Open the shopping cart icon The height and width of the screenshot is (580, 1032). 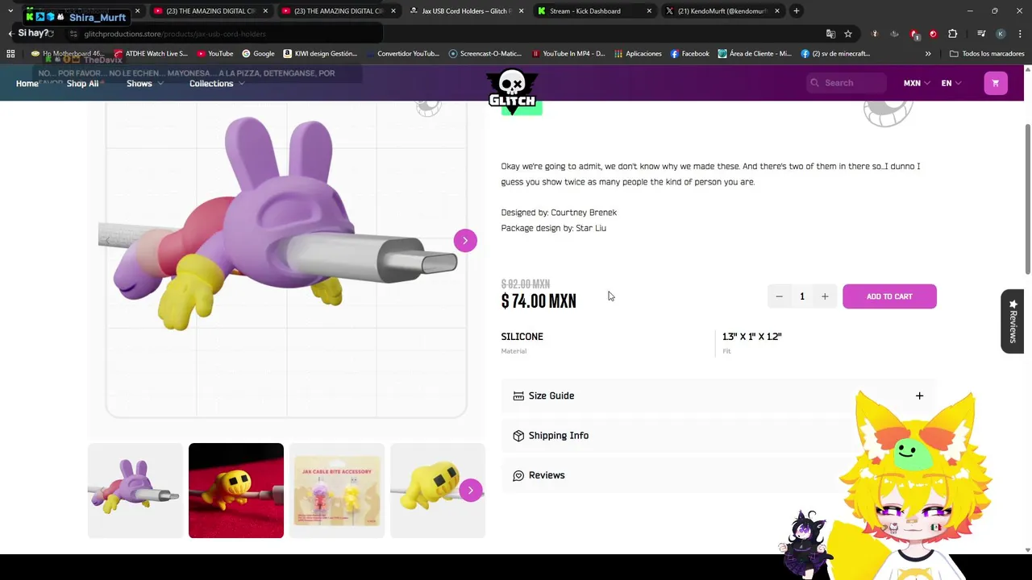pyautogui.click(x=996, y=83)
